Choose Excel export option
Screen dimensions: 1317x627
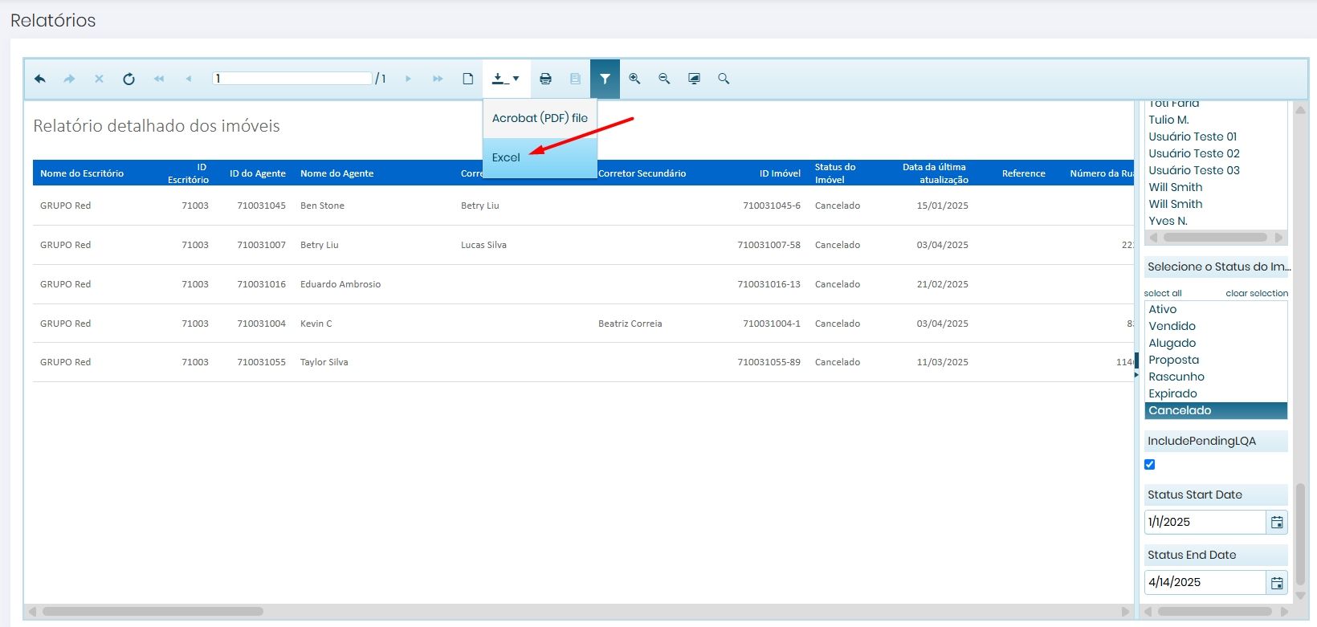point(540,157)
